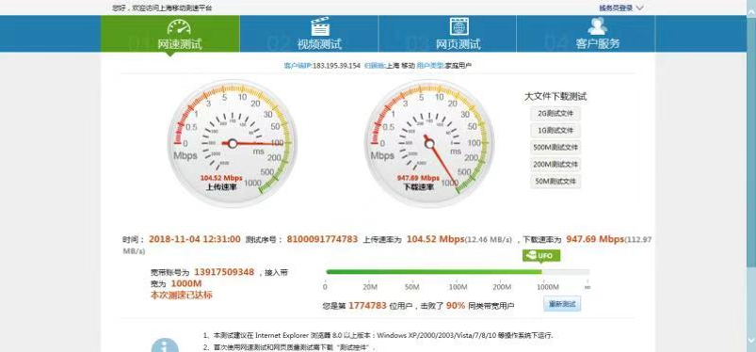756x352 pixels.
Task: Download the 50M测试文件
Action: point(555,182)
